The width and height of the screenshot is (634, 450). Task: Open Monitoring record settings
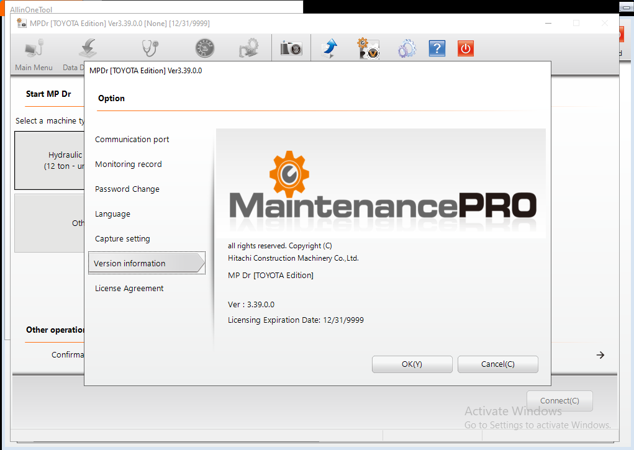point(128,164)
